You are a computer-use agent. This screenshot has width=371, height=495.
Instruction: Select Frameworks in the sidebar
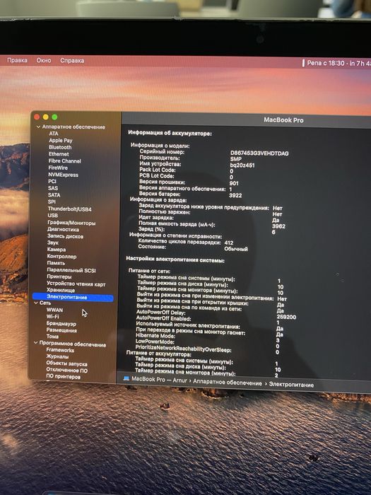(x=60, y=350)
